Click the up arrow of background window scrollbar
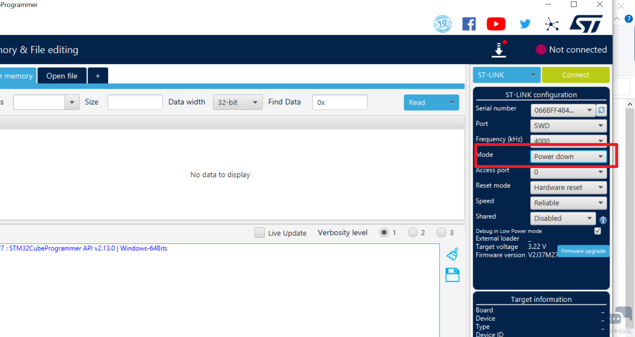Screen dimensions: 635x337 tap(630, 104)
